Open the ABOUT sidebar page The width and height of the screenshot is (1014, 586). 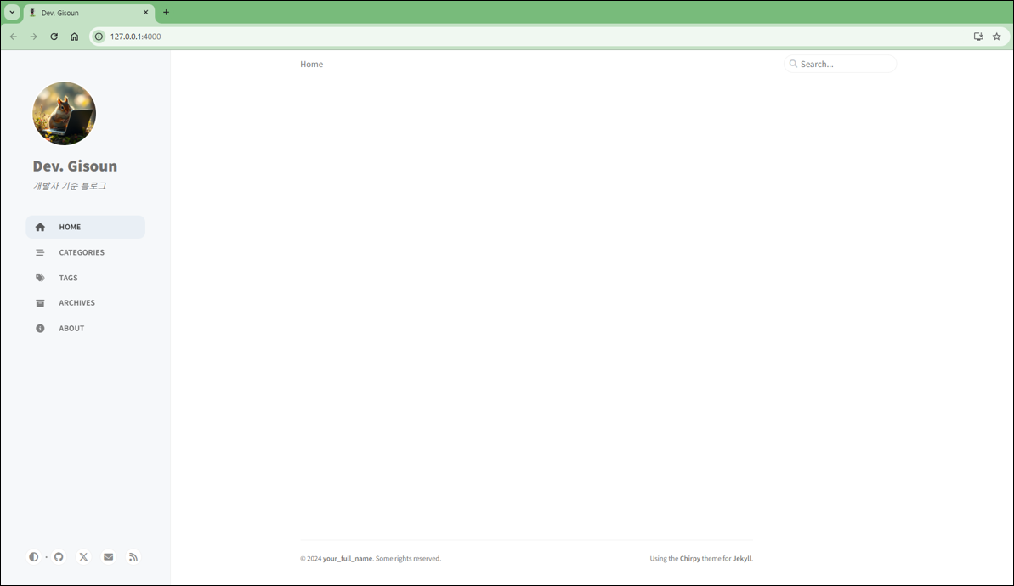71,329
